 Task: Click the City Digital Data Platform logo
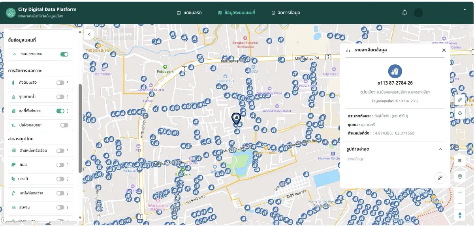tap(10, 13)
